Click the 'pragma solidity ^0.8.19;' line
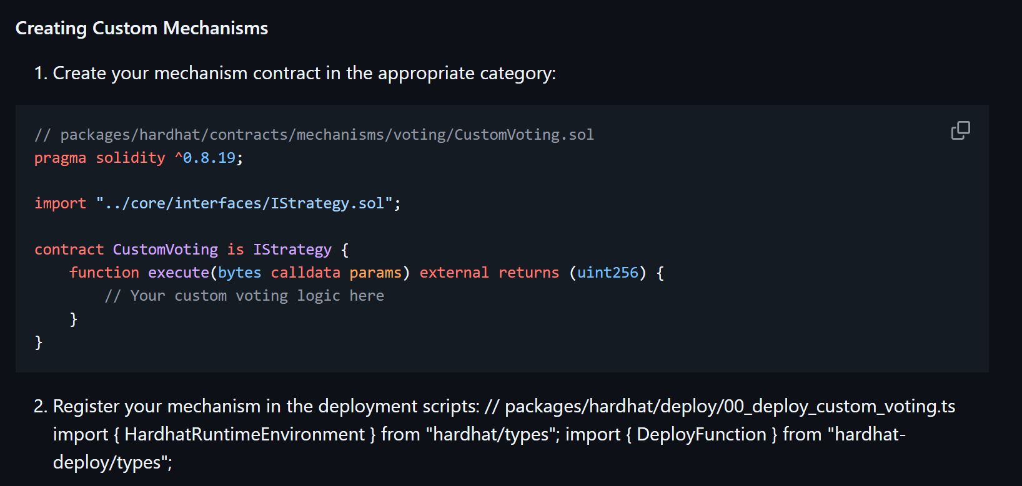Image resolution: width=1022 pixels, height=486 pixels. coord(139,157)
